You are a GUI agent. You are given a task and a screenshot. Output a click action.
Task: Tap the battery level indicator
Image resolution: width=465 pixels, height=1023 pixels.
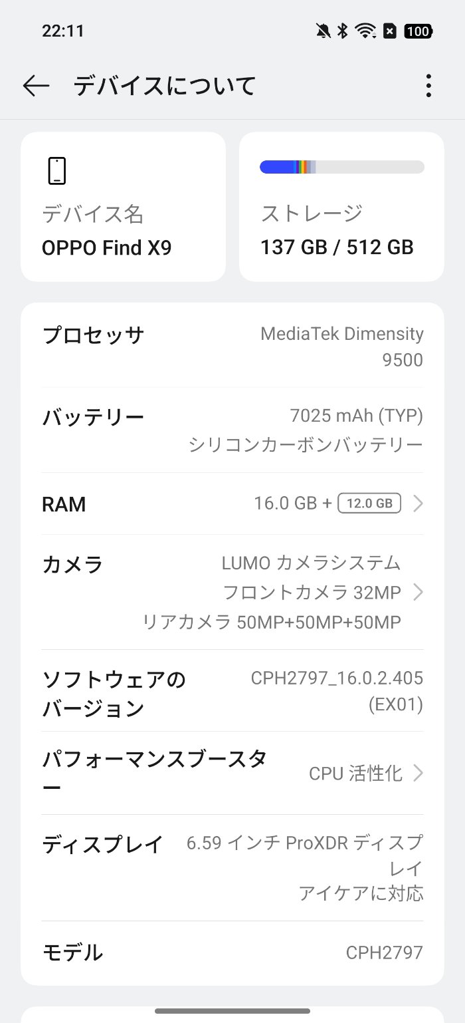(418, 31)
